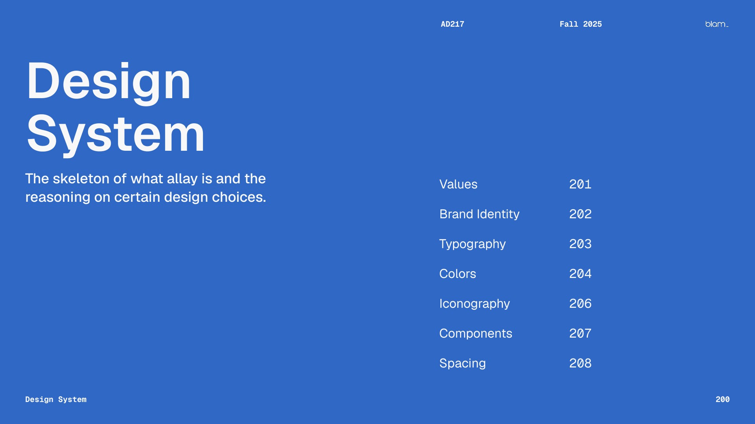Jump to the Iconography entry

(x=474, y=303)
